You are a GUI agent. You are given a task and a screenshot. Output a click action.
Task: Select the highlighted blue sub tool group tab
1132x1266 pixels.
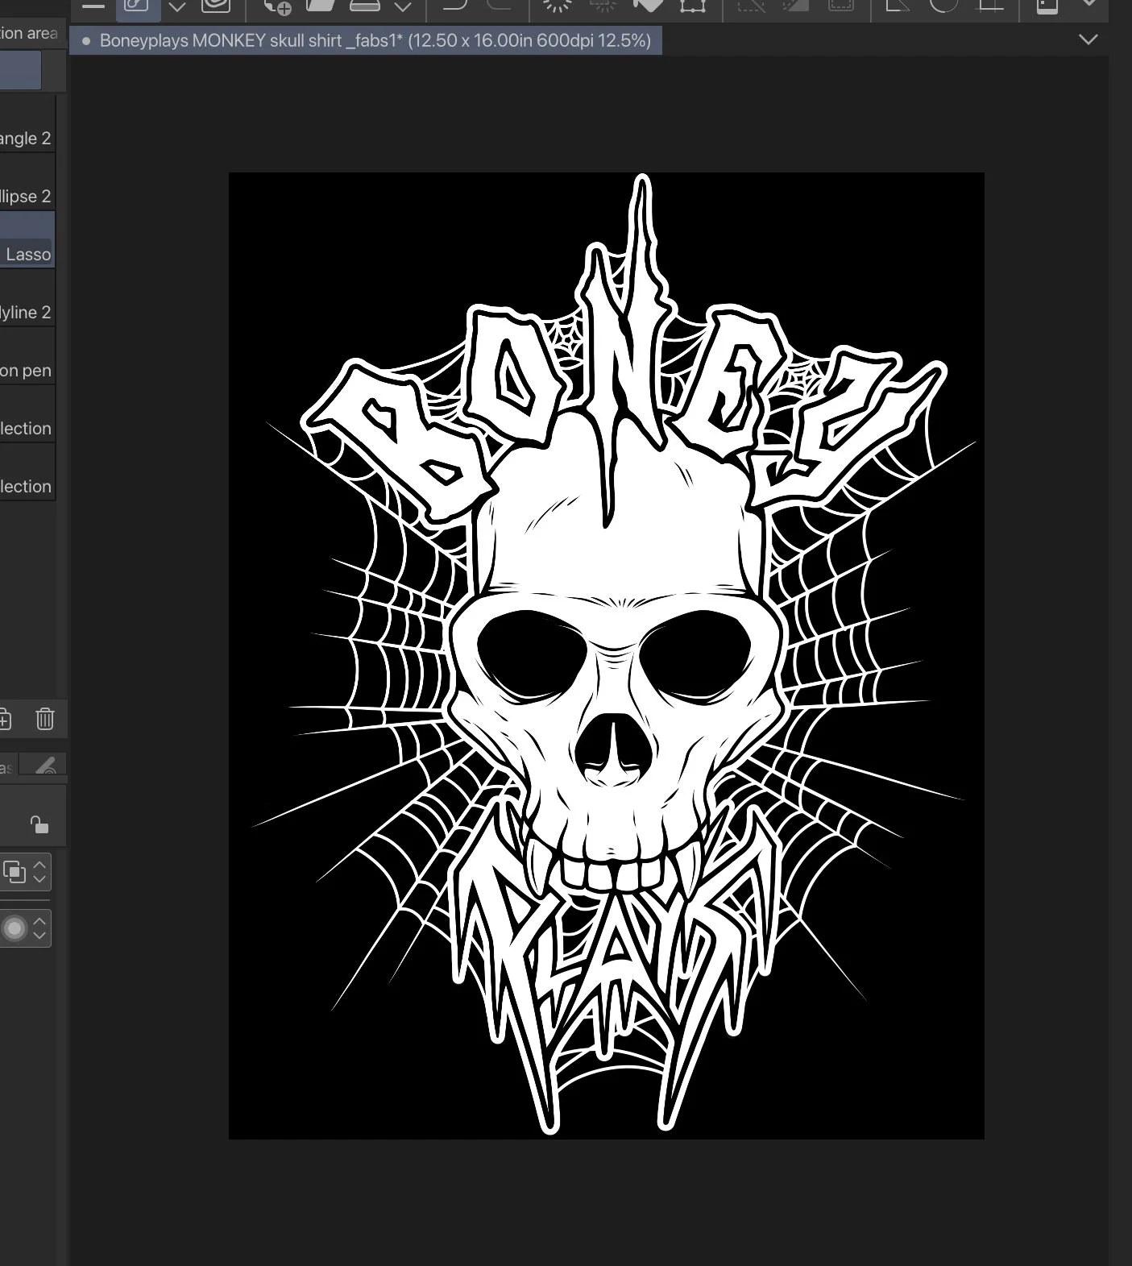(x=20, y=71)
